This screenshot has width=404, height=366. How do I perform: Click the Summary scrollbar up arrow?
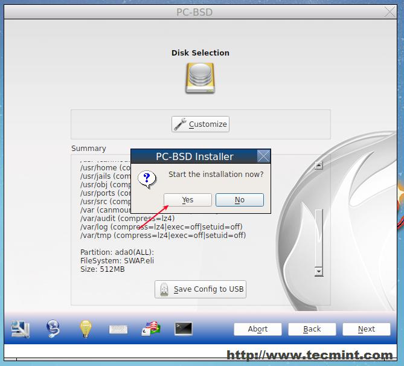pyautogui.click(x=319, y=165)
